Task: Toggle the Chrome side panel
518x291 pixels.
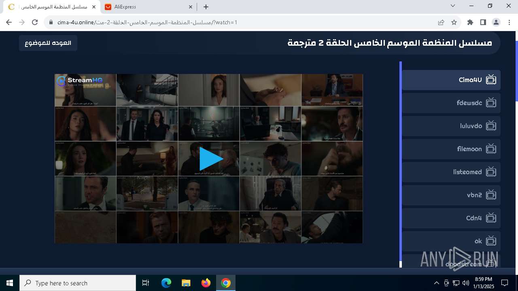Action: pyautogui.click(x=483, y=22)
